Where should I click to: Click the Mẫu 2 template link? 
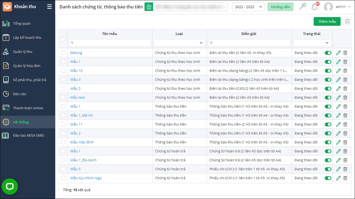tap(76, 133)
